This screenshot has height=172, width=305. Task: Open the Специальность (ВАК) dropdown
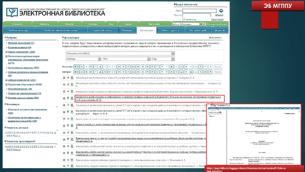pyautogui.click(x=120, y=53)
